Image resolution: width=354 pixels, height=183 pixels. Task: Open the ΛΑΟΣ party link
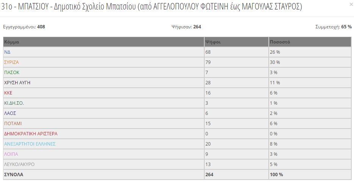click(x=10, y=113)
